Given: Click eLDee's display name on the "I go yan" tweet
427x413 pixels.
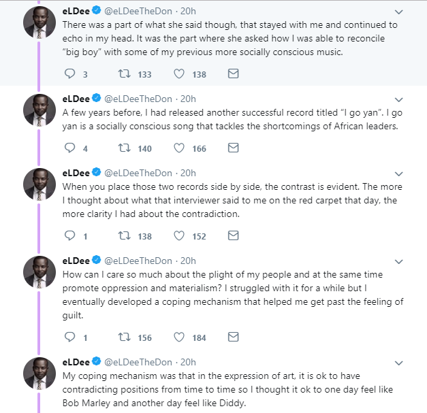Looking at the screenshot, I should click(75, 97).
